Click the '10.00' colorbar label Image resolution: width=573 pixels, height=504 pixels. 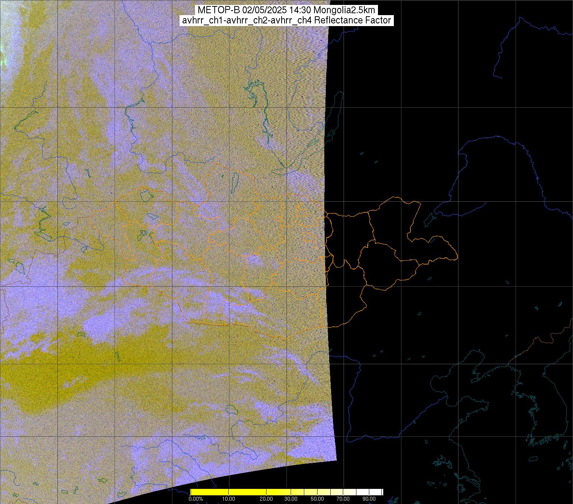pyautogui.click(x=229, y=499)
